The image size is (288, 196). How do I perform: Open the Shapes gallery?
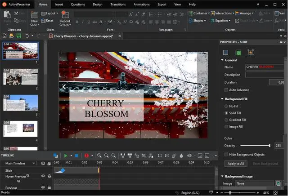[x=198, y=21]
